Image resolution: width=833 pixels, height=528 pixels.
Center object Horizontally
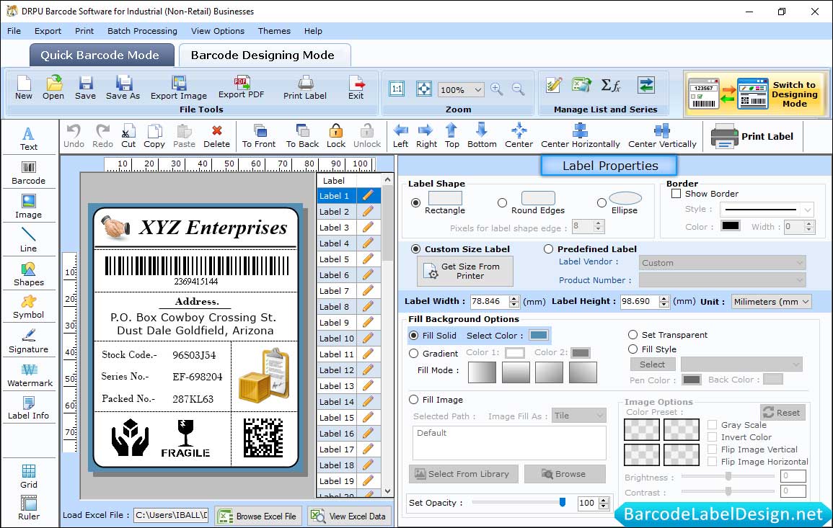coord(581,136)
